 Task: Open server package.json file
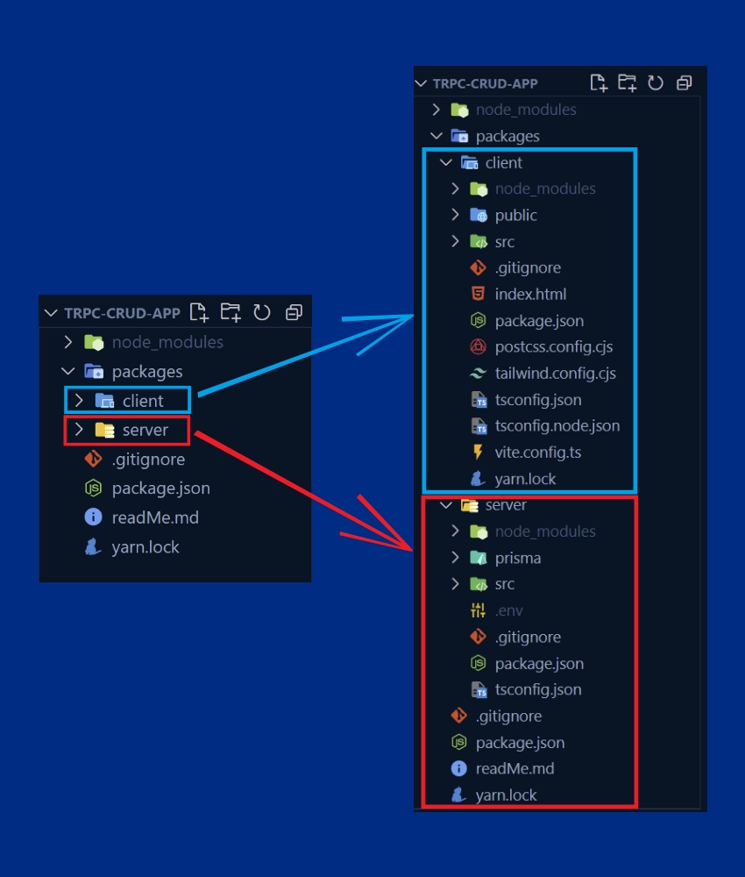(x=539, y=663)
